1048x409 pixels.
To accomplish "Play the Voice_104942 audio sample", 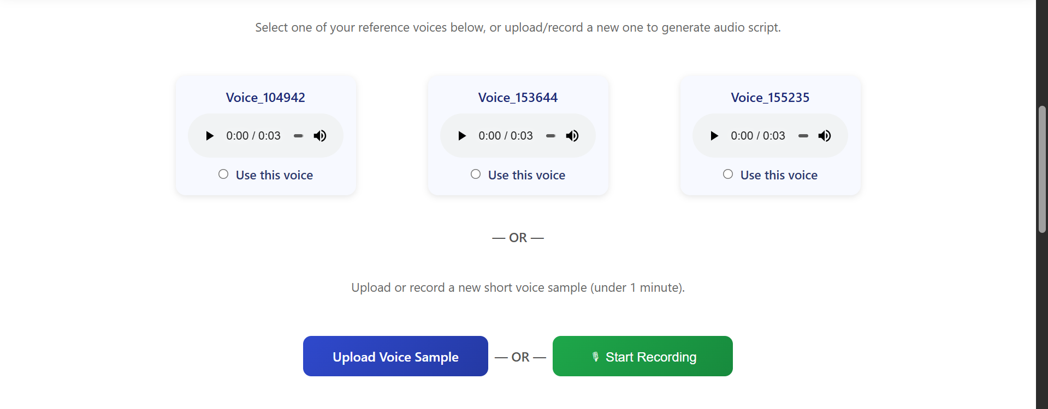I will click(210, 136).
